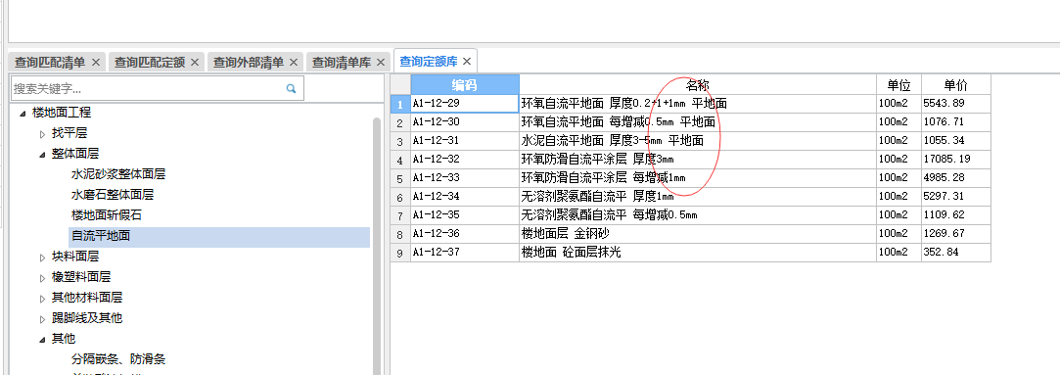This screenshot has width=1060, height=375.
Task: Select the 查询定额库 tab
Action: click(429, 62)
